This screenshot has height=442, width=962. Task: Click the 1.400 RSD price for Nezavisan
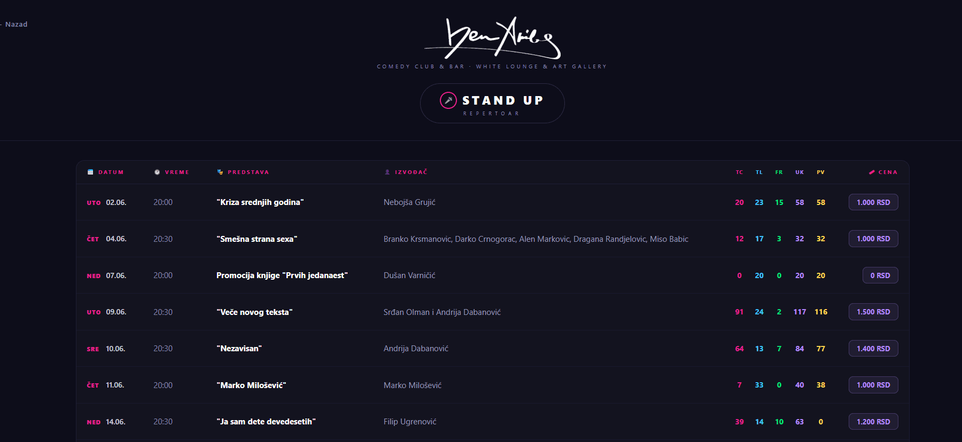click(873, 349)
